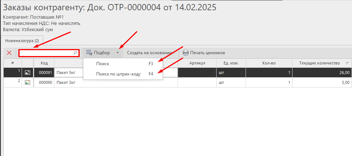This screenshot has height=156, width=352.
Task: Click the Ед. изм. column header
Action: (231, 63)
